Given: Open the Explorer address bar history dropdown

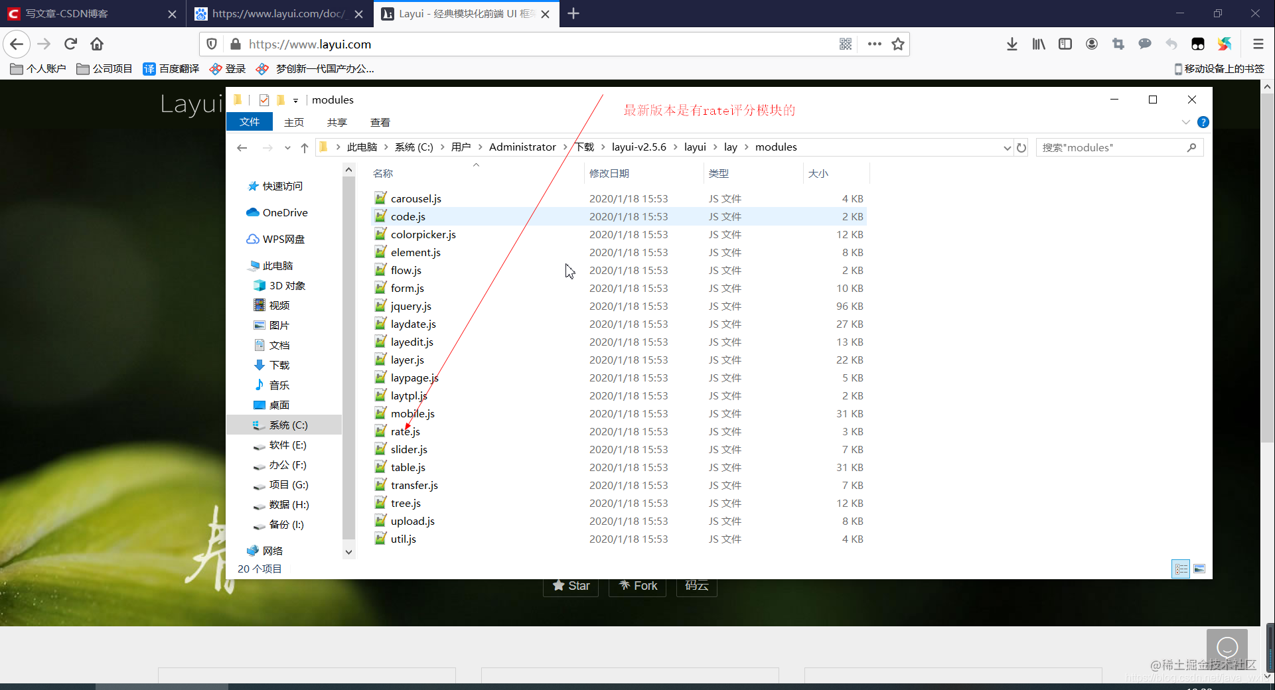Looking at the screenshot, I should coord(1007,147).
